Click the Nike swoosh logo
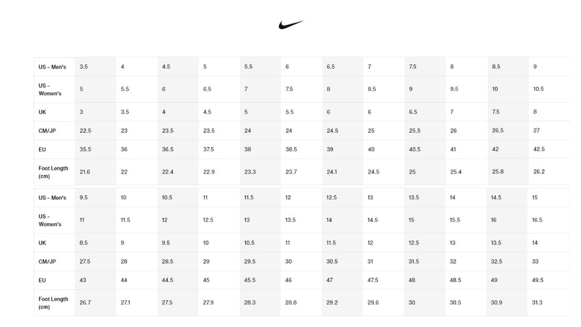 [x=291, y=25]
